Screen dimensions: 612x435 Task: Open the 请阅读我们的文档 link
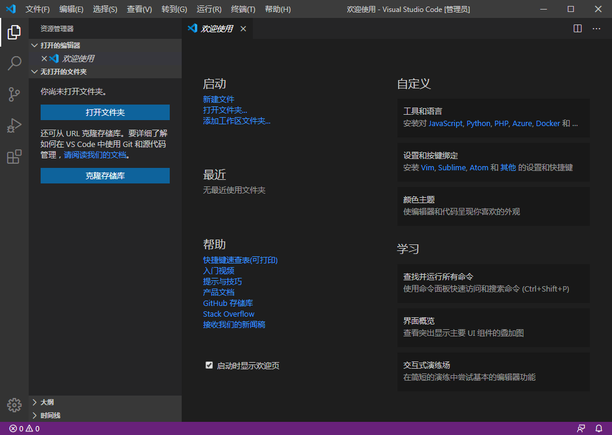[x=95, y=155]
